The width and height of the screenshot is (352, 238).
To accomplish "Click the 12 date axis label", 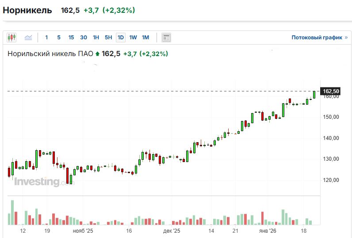I will click(x=23, y=230).
